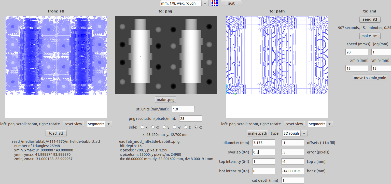The width and height of the screenshot is (391, 184).
Task: Click the 'to: path' heading
Action: click(x=277, y=11)
